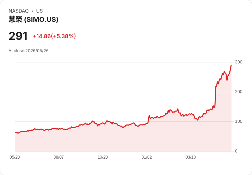Click the 08/07 x-axis date label
The width and height of the screenshot is (252, 175).
pyautogui.click(x=59, y=157)
